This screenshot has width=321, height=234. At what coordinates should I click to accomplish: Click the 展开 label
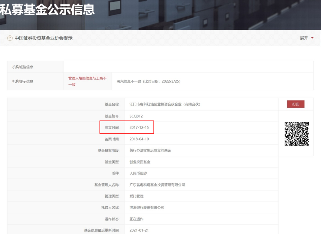[x=304, y=38]
